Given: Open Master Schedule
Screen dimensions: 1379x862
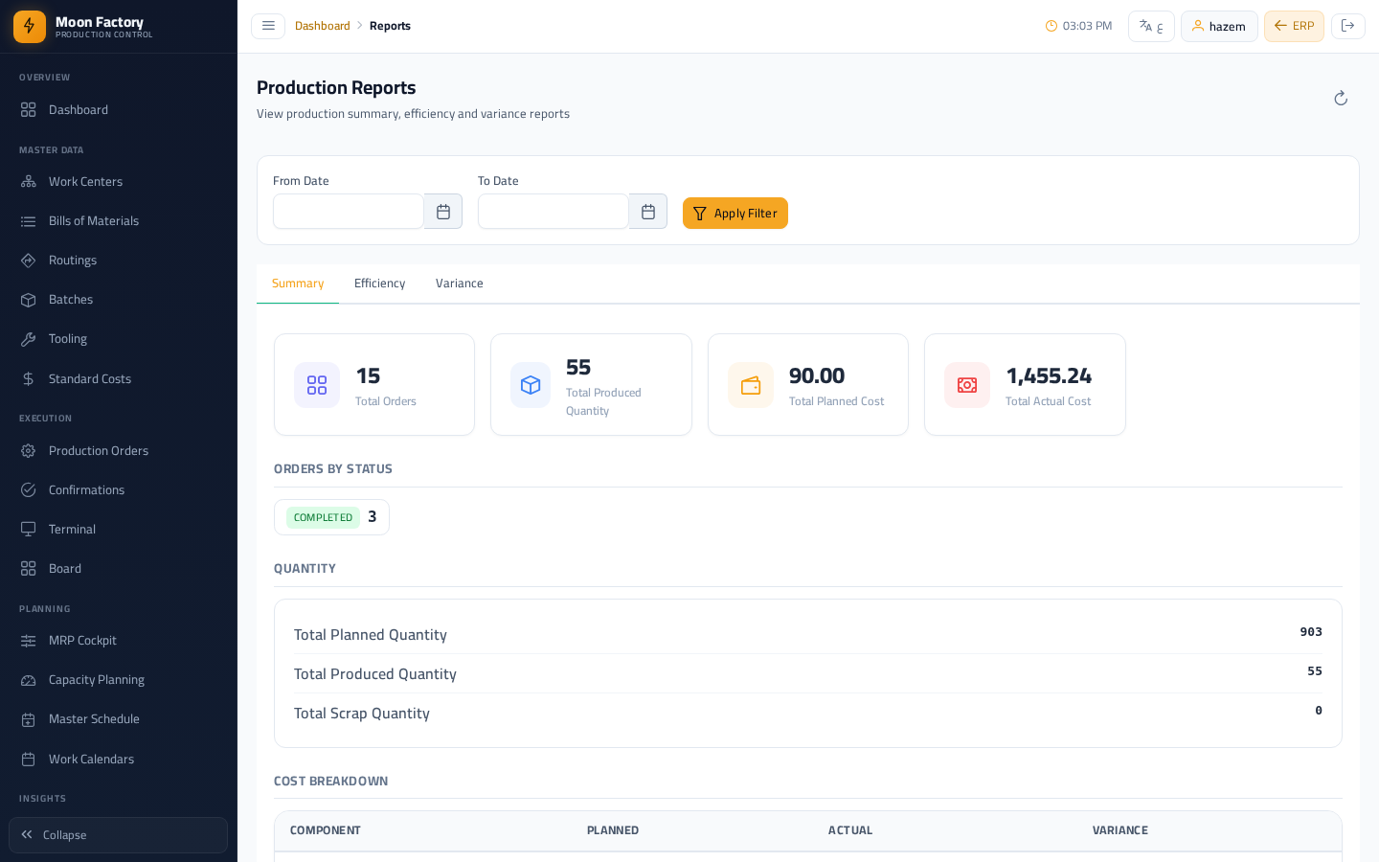Looking at the screenshot, I should click(119, 718).
